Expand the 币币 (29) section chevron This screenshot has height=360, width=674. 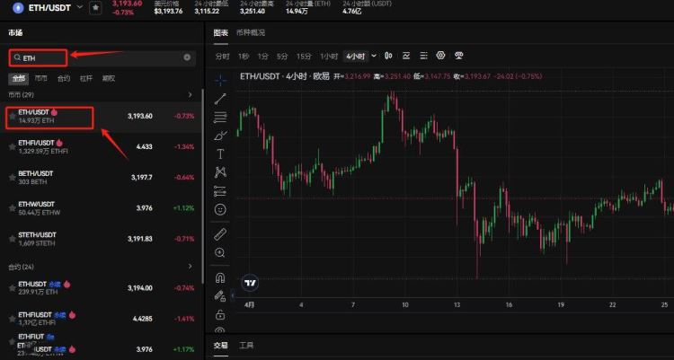tap(190, 94)
